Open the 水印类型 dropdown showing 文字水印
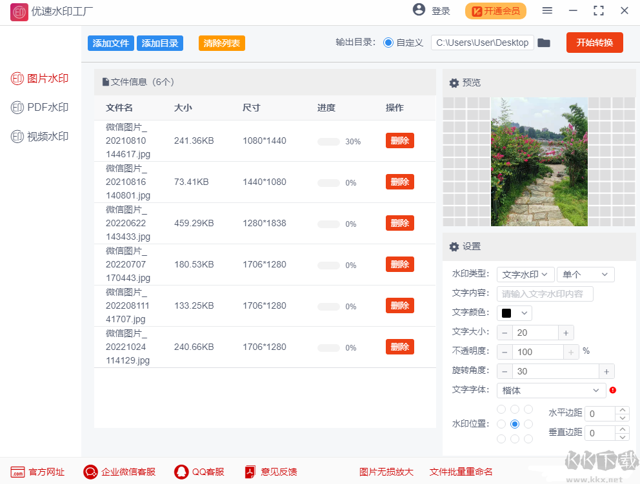 coord(525,274)
